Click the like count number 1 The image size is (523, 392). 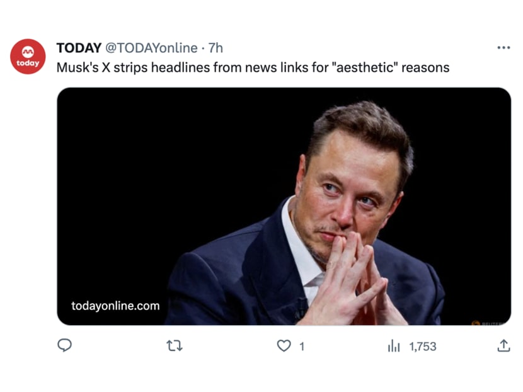tap(301, 346)
